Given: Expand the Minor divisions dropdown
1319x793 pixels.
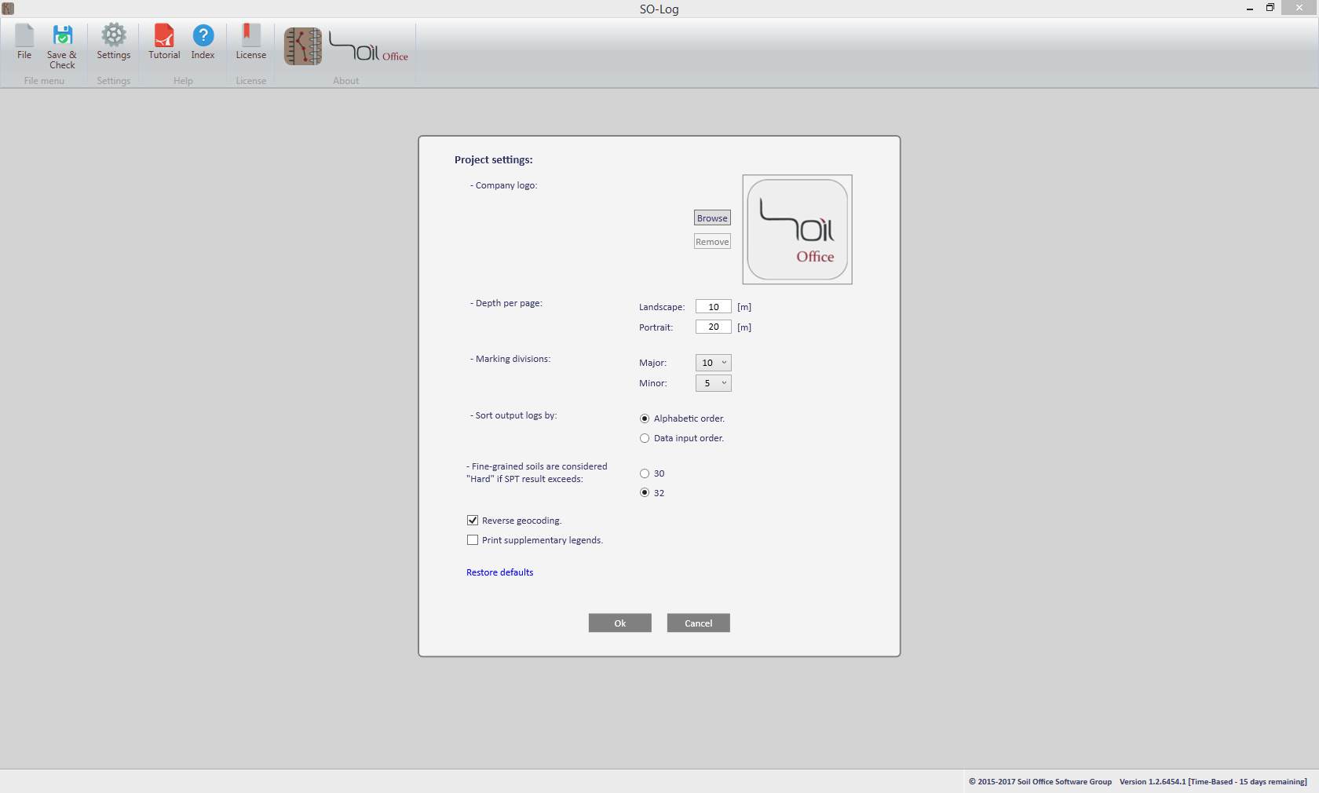Looking at the screenshot, I should 713,383.
